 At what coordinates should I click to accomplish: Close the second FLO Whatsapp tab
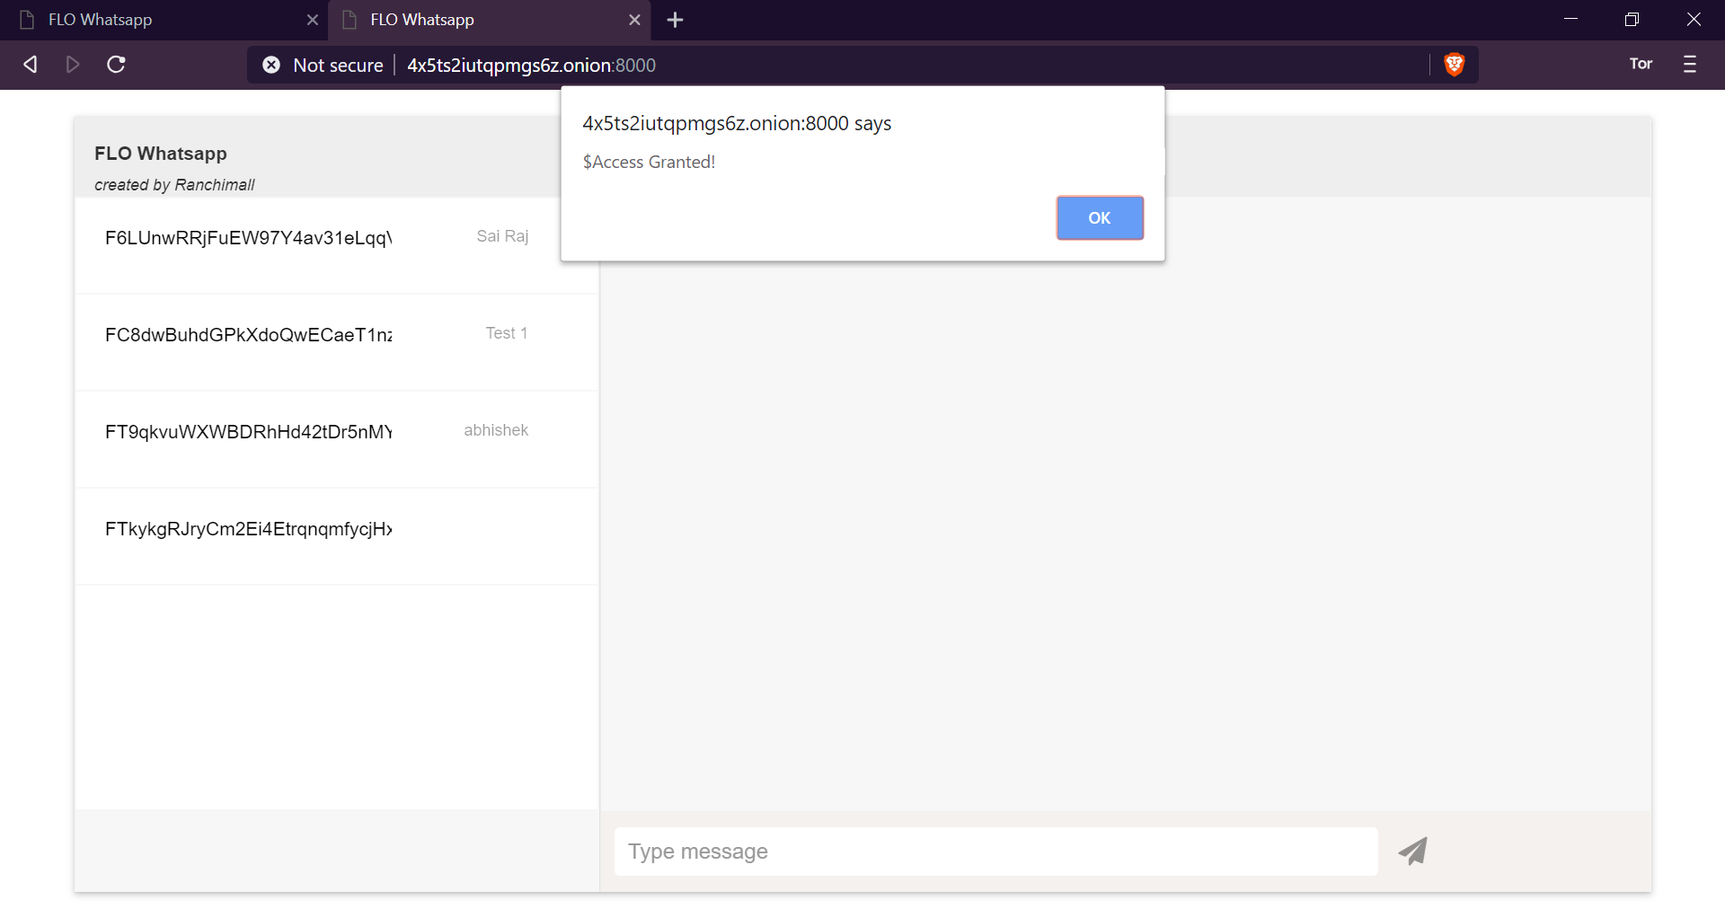636,20
